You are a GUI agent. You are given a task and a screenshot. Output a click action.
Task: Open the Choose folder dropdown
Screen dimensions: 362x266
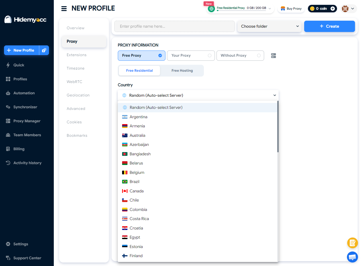(x=269, y=26)
